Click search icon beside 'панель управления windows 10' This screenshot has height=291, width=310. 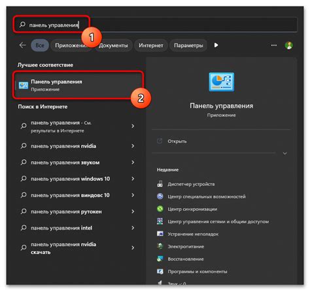(24, 179)
